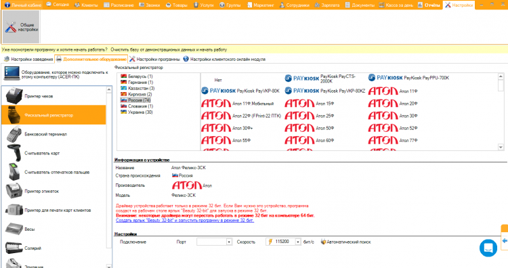The height and width of the screenshot is (268, 508).
Task: Filter devices by Беларусь (1)
Action: point(137,76)
